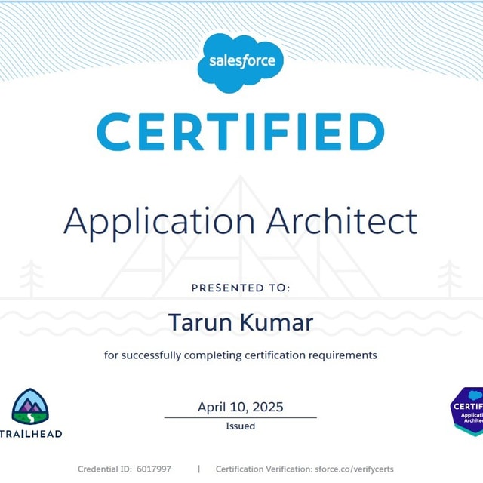Click the 'PRESENTED TO:' label
This screenshot has width=483, height=483.
(241, 288)
